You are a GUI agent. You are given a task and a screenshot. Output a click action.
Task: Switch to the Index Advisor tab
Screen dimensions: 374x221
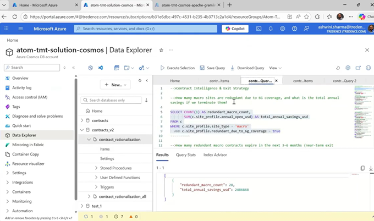click(x=215, y=155)
